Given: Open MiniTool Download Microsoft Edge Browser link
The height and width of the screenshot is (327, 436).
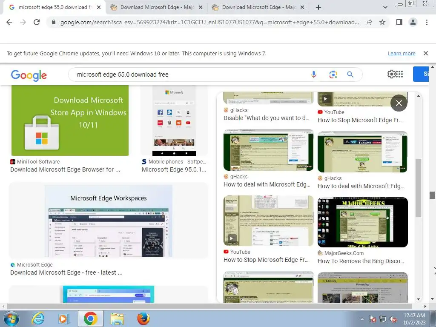Looking at the screenshot, I should (x=65, y=169).
